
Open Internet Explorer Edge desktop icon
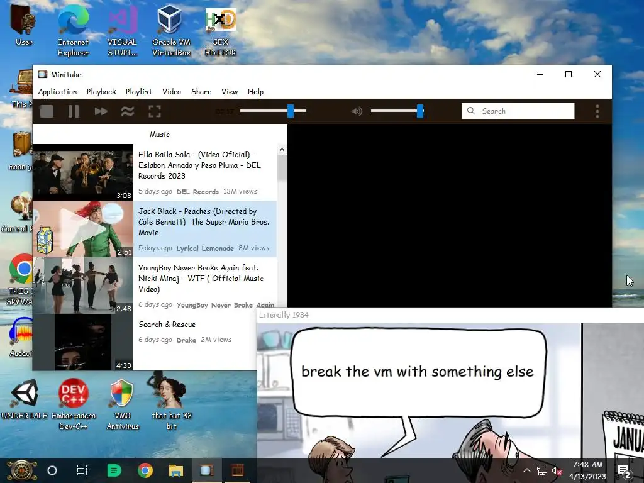coord(73,30)
